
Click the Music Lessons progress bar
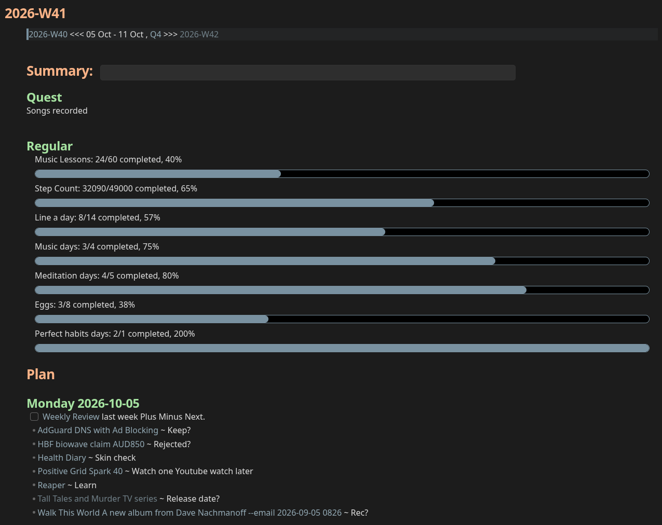click(x=342, y=174)
